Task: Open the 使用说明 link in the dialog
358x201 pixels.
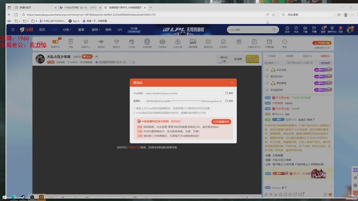Action: (x=176, y=121)
